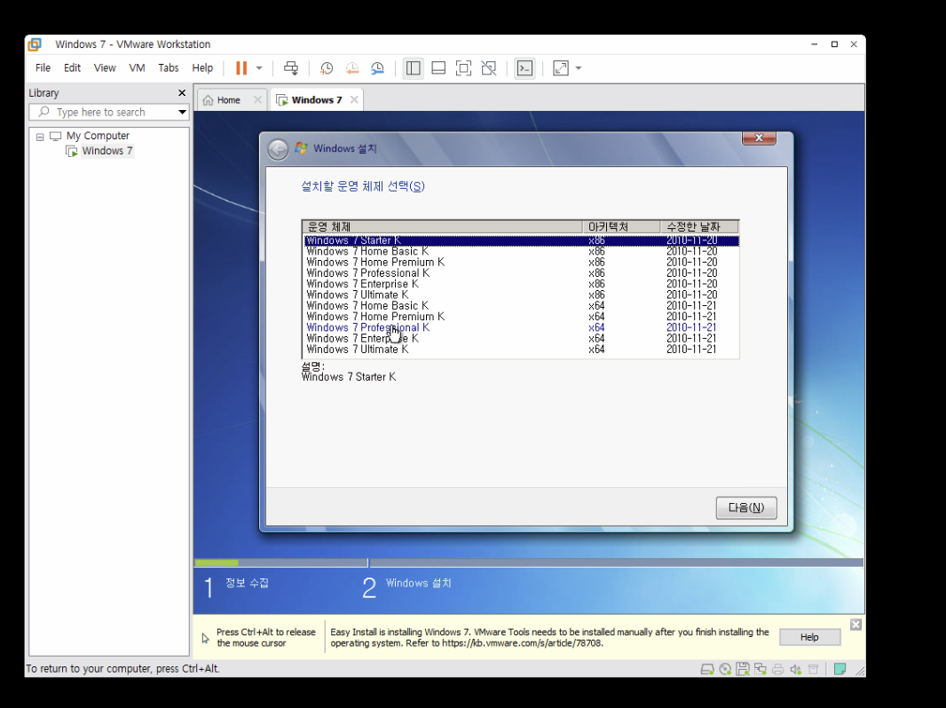Viewport: 946px width, 708px height.
Task: Click the printer status icon
Action: (778, 669)
